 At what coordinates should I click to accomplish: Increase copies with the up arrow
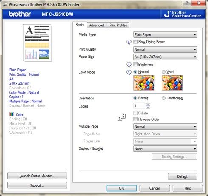tap(148, 105)
